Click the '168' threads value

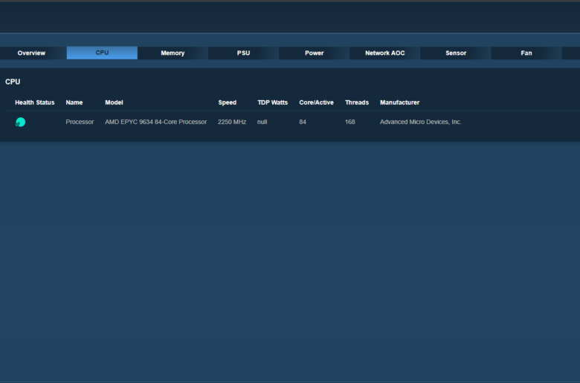coord(350,122)
